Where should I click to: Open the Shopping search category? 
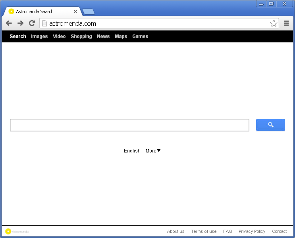pyautogui.click(x=81, y=36)
